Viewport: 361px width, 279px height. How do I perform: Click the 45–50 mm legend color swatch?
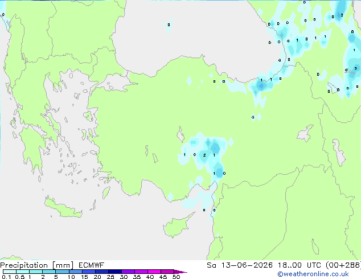pyautogui.click(x=167, y=272)
